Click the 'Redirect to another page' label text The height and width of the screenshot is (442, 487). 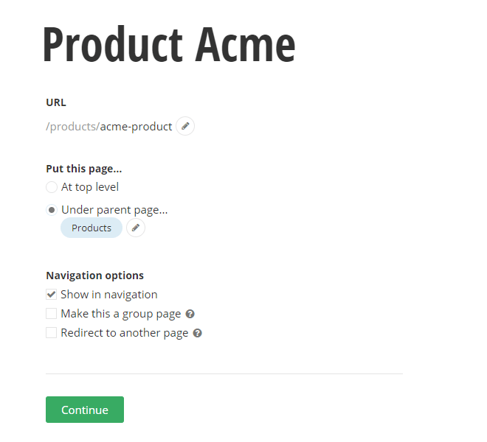(x=124, y=333)
